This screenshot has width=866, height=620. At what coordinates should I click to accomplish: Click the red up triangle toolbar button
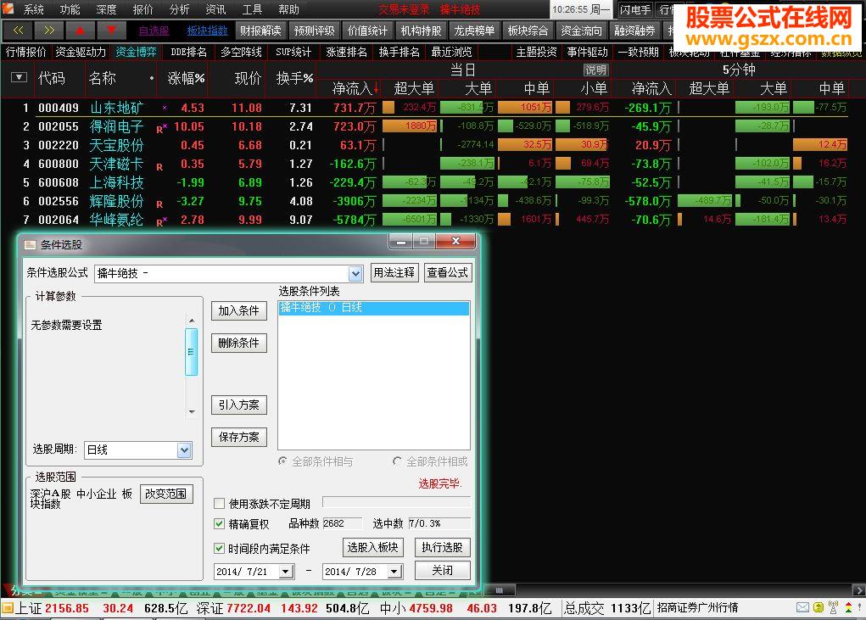point(80,31)
